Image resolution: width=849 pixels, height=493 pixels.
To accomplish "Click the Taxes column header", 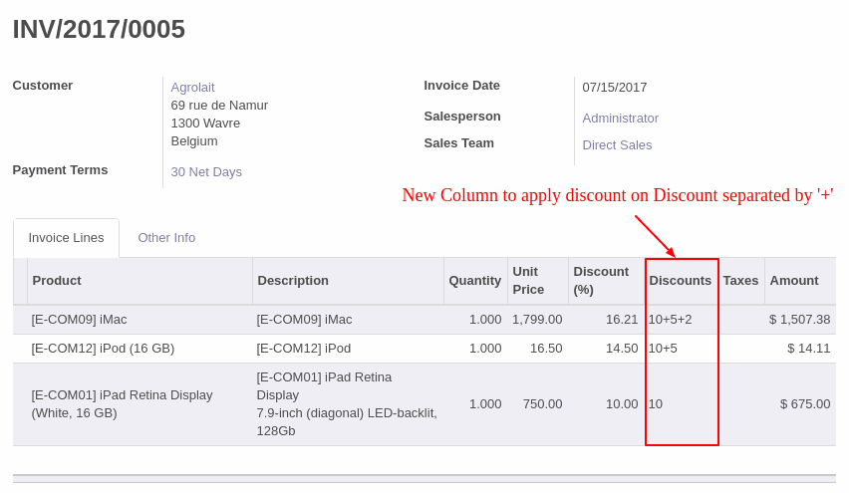I will pyautogui.click(x=740, y=280).
